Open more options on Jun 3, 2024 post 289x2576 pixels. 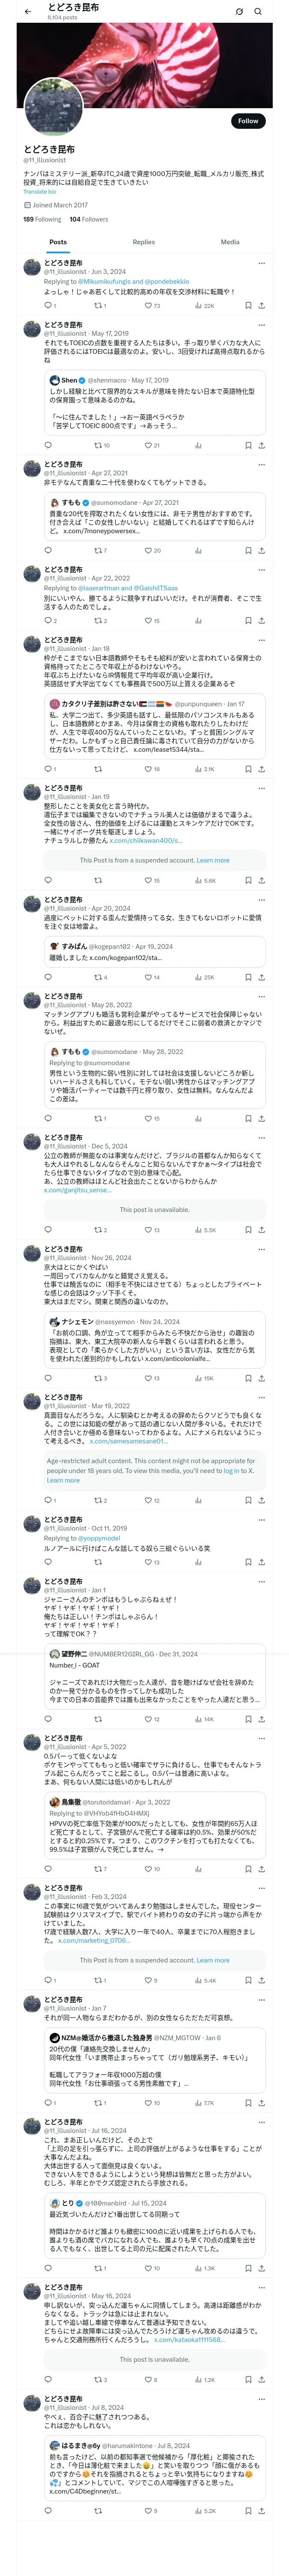click(261, 264)
